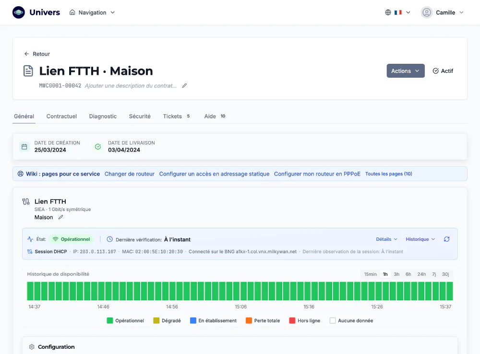Select the 30j history range
The height and width of the screenshot is (354, 480).
point(445,274)
